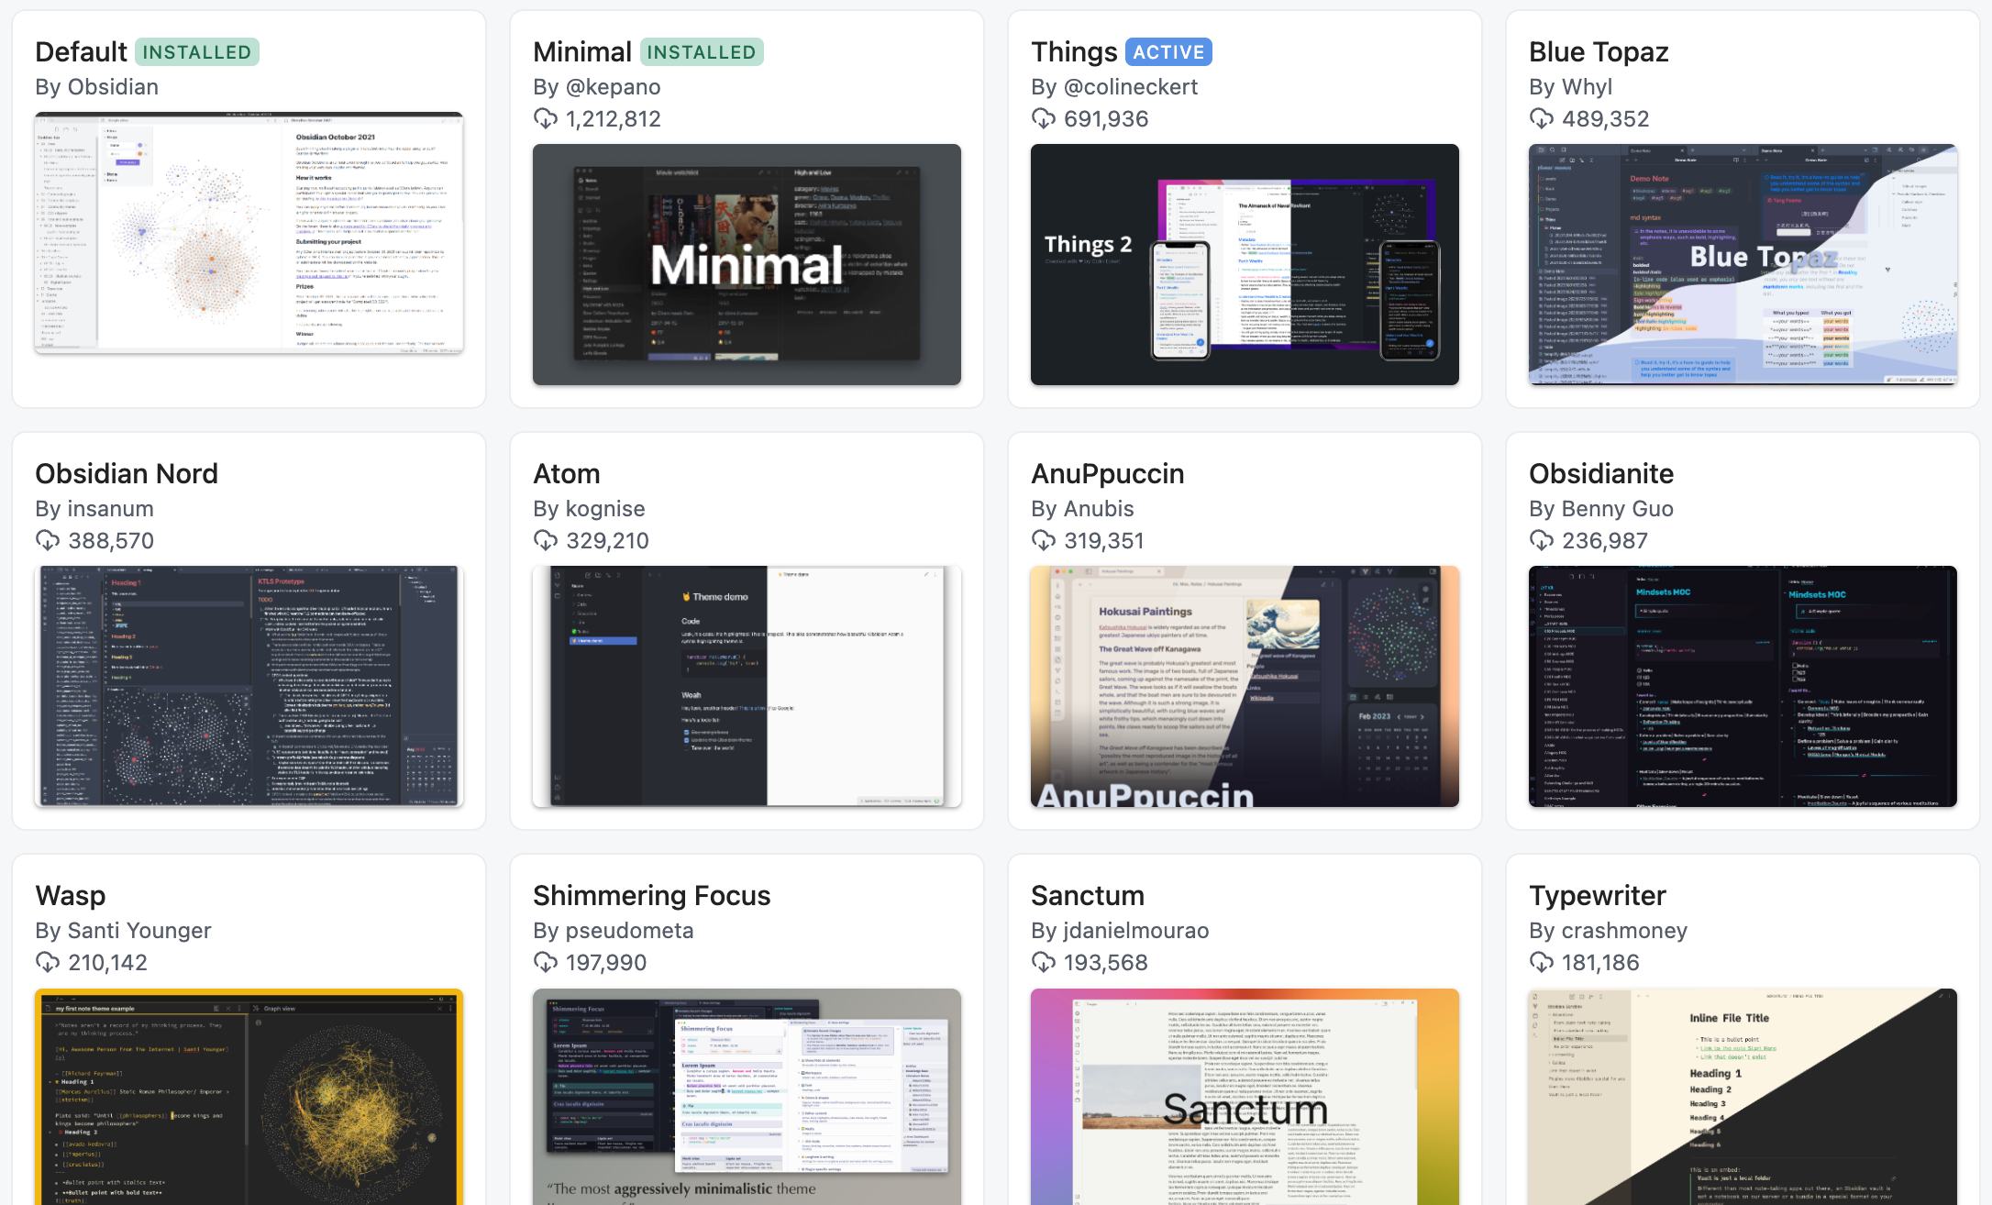Open the Shimmering Focus theme preview
Screen dimensions: 1992x1205
747,1097
